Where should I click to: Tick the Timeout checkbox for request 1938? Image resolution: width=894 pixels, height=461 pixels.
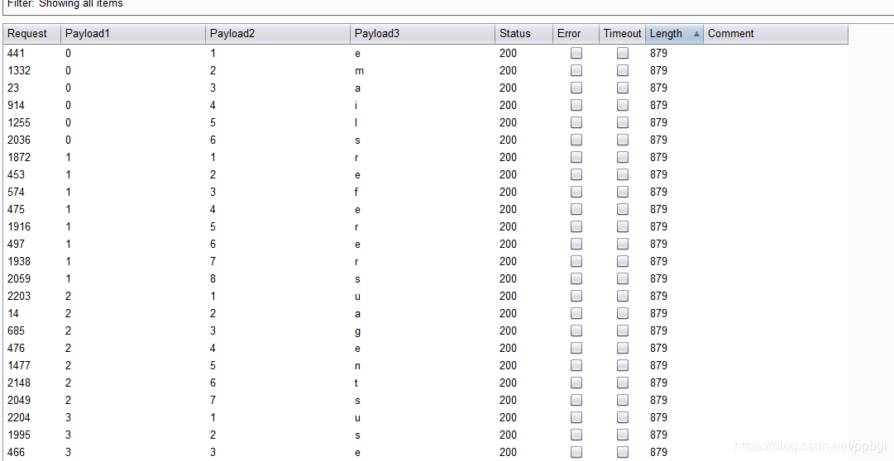pos(623,261)
